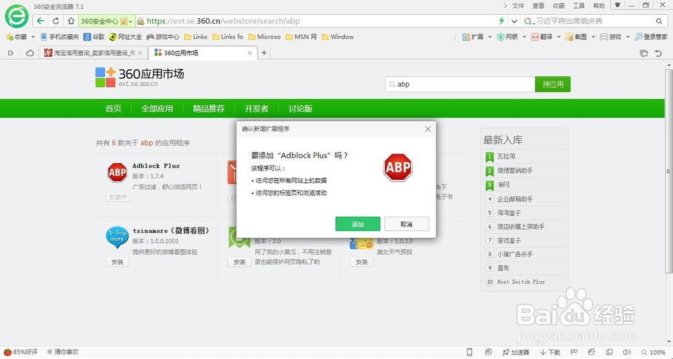
Task: Click the abp app search field
Action: click(x=460, y=84)
